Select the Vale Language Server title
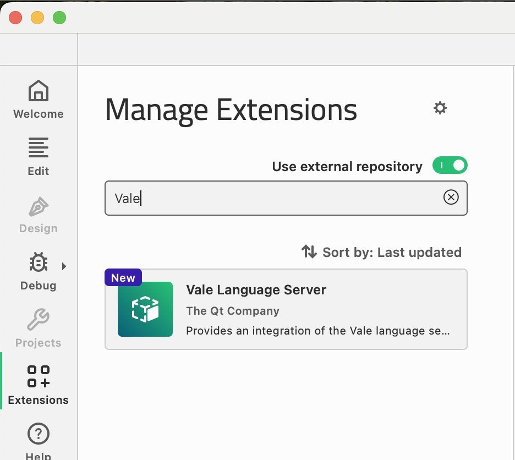This screenshot has height=460, width=515. (256, 290)
